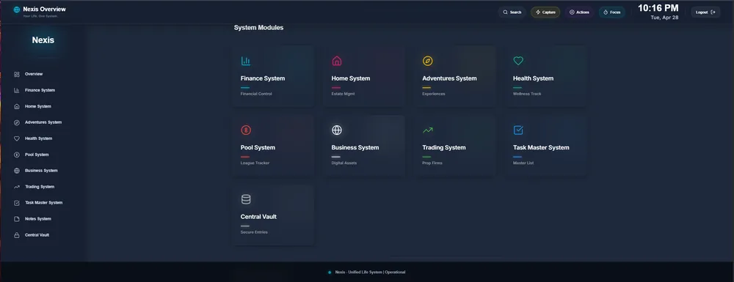Click the Nexis Overview header title
Viewport: 734px width, 282px height.
tap(45, 9)
